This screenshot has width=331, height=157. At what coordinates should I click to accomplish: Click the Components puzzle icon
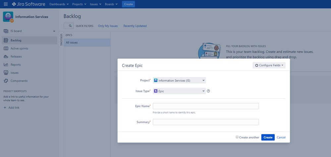pyautogui.click(x=6, y=81)
